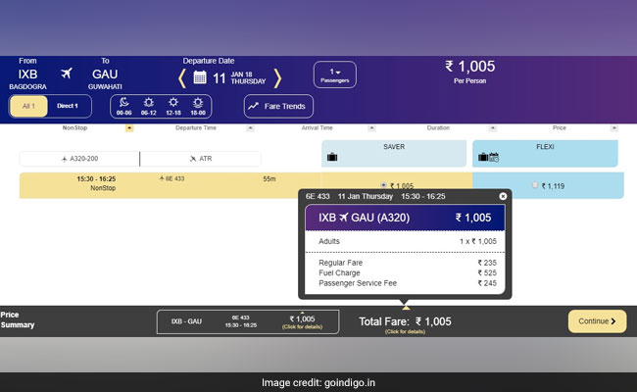Change the From airport IXB Bagdogra
Image resolution: width=637 pixels, height=392 pixels.
[27, 74]
